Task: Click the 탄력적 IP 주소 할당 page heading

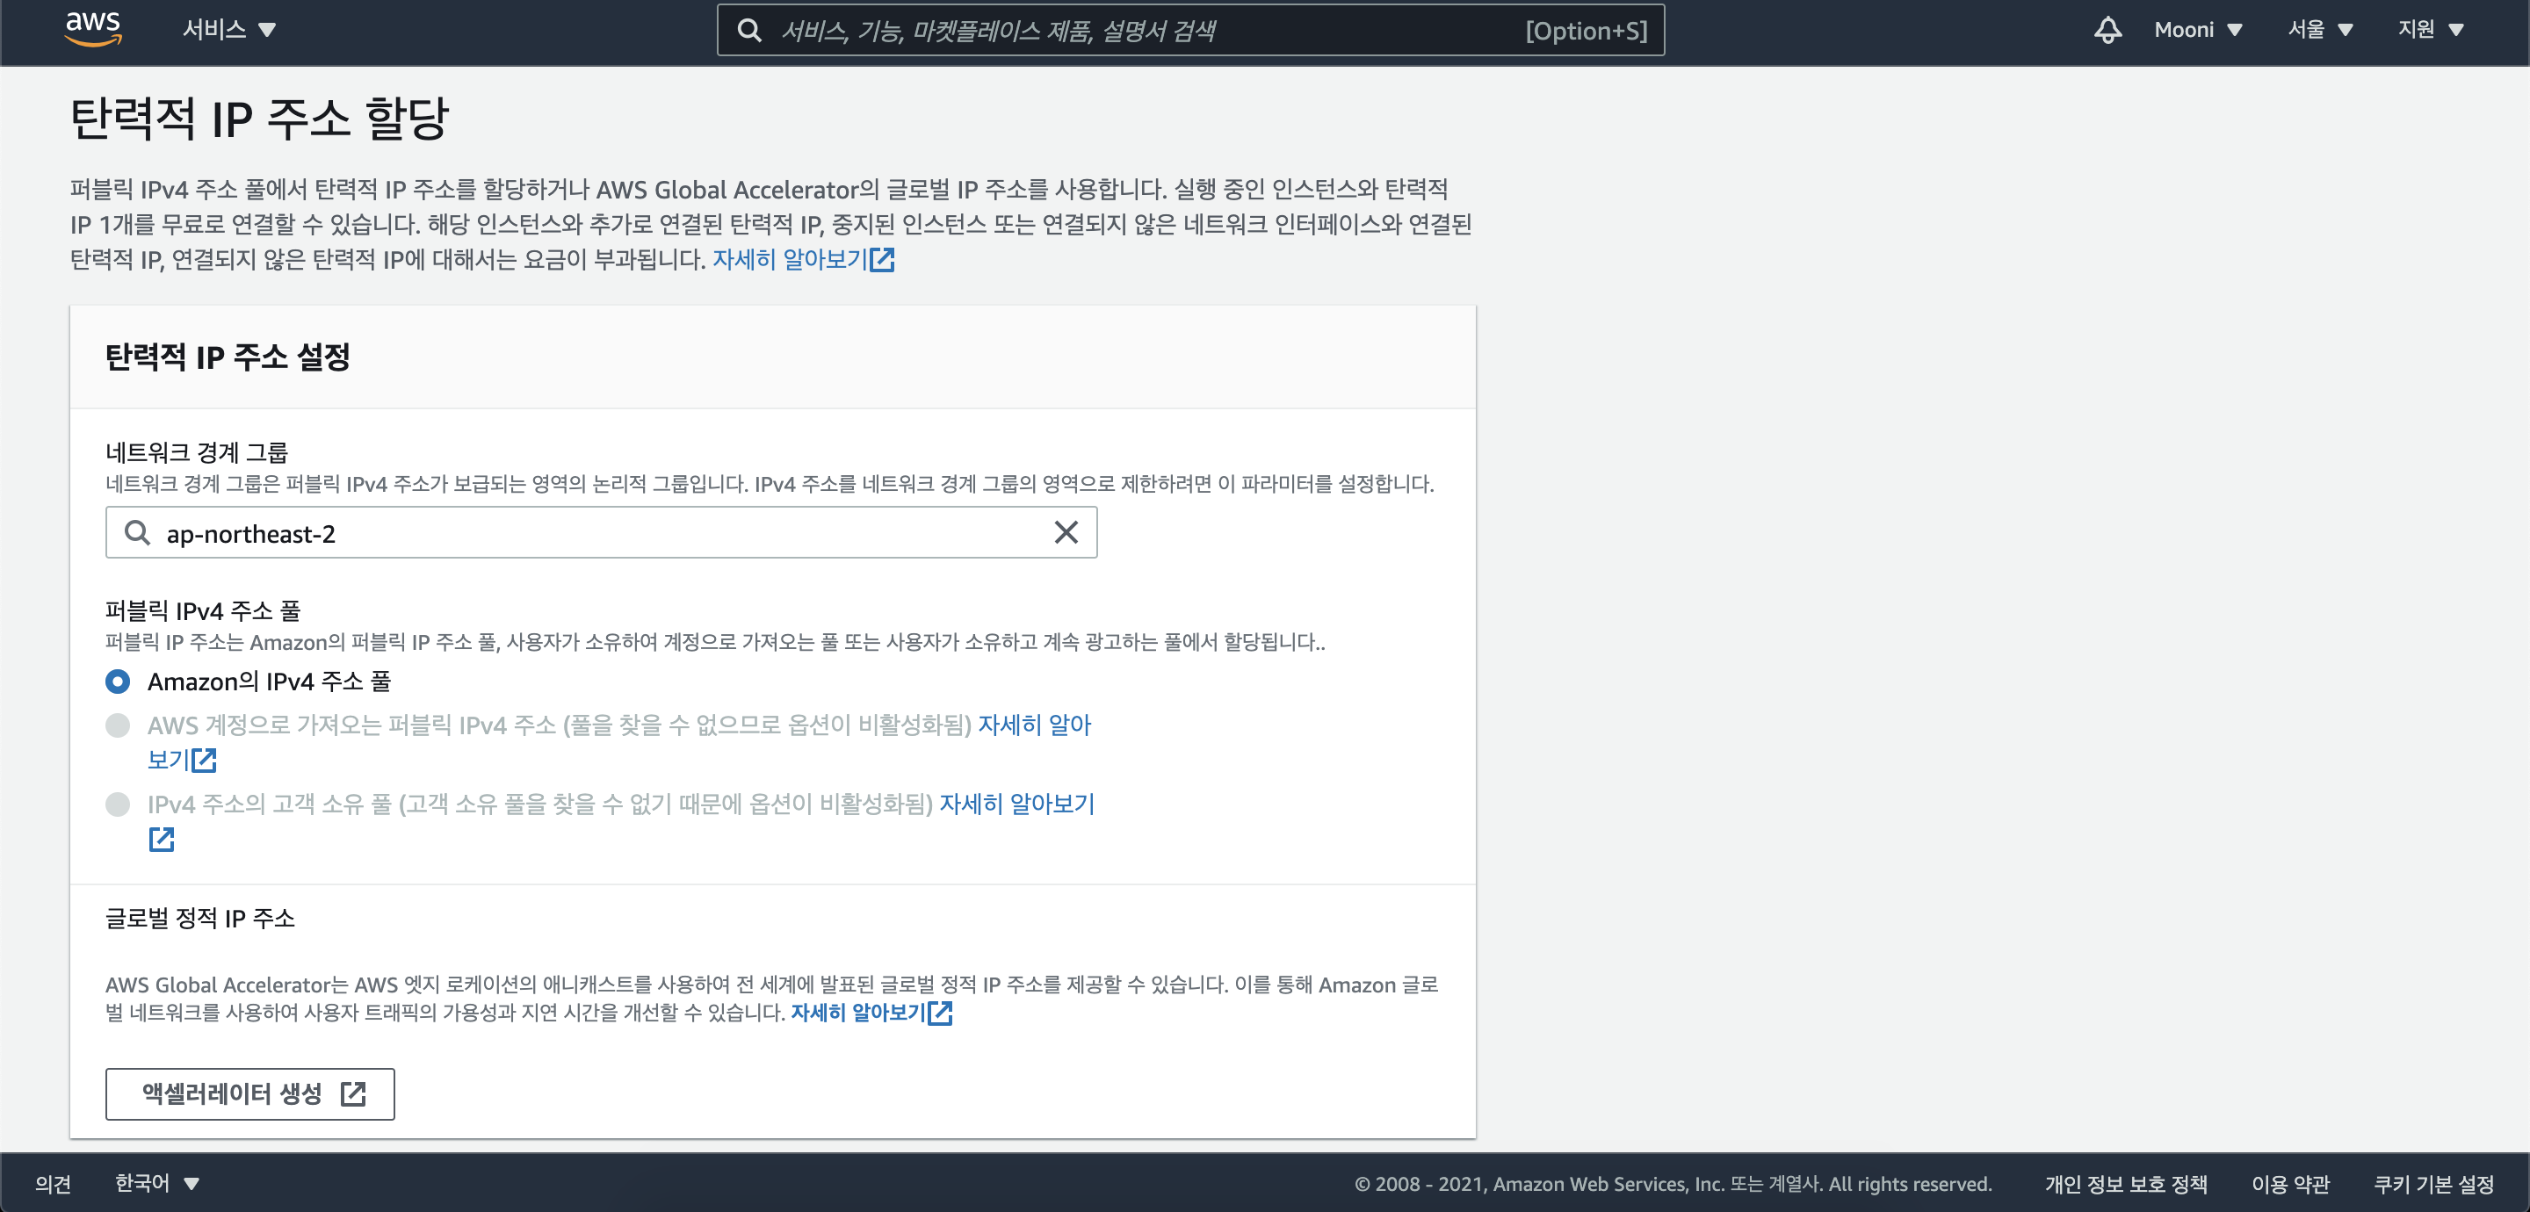Action: (x=259, y=119)
